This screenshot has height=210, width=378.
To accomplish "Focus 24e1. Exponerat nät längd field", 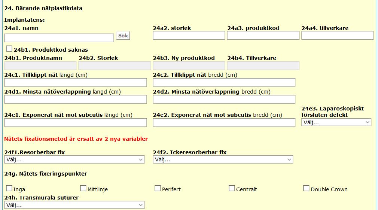I will [76, 122].
